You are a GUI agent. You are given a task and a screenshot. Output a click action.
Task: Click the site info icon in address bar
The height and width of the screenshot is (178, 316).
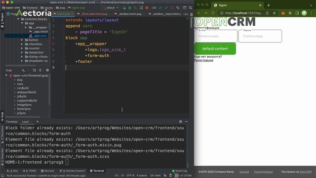pyautogui.click(x=222, y=13)
